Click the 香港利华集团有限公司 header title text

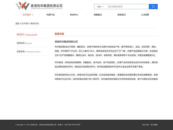click(47, 6)
